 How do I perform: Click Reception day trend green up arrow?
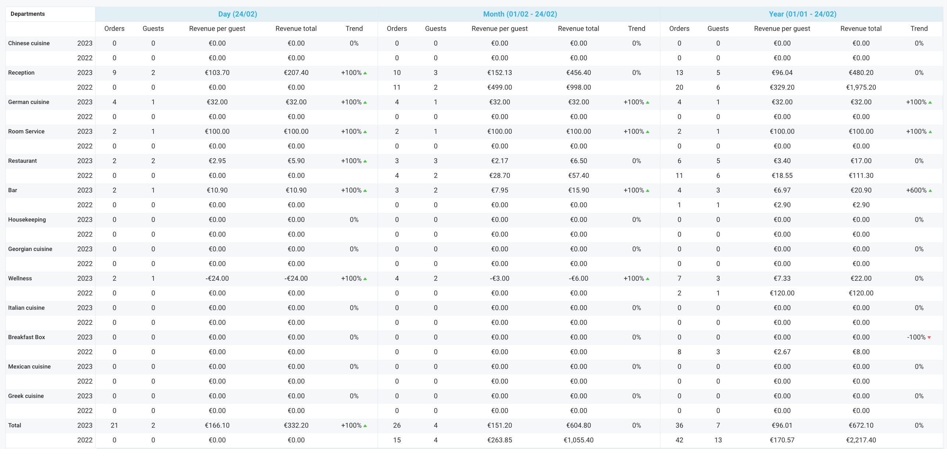(x=365, y=73)
